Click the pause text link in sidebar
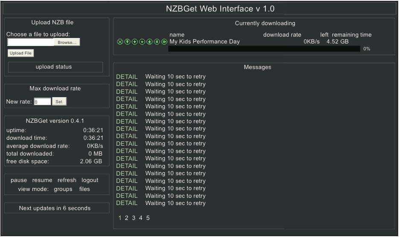The width and height of the screenshot is (399, 237). coord(19,180)
